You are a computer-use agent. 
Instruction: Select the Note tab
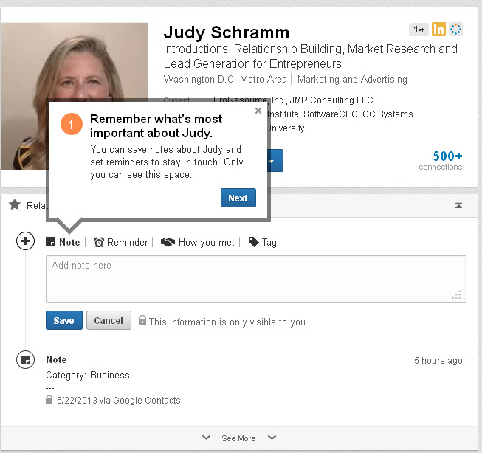[63, 242]
